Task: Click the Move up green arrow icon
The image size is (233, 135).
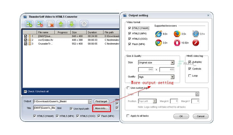Action: click(x=61, y=24)
